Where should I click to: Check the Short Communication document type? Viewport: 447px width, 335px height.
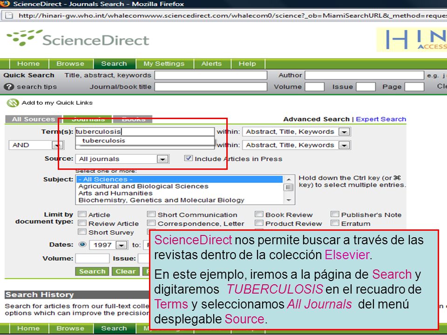pyautogui.click(x=151, y=214)
